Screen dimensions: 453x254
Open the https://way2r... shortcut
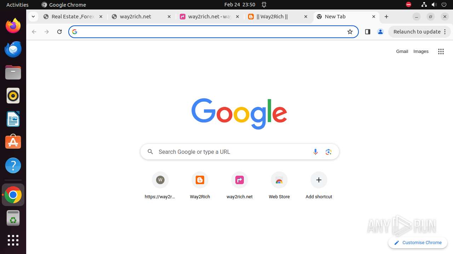tap(160, 186)
